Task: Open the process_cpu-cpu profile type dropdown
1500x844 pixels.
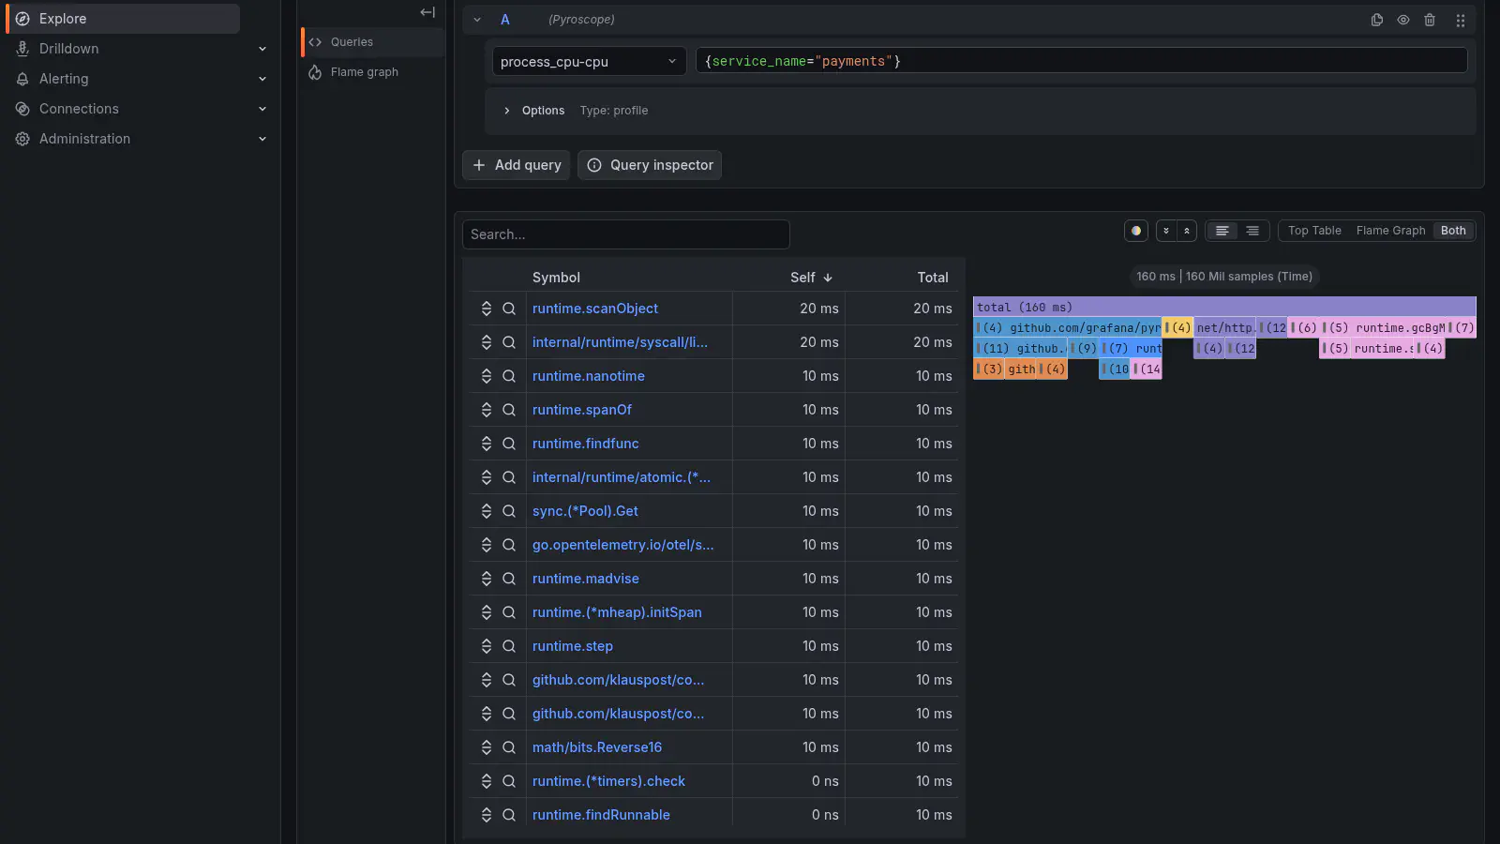Action: tap(589, 62)
